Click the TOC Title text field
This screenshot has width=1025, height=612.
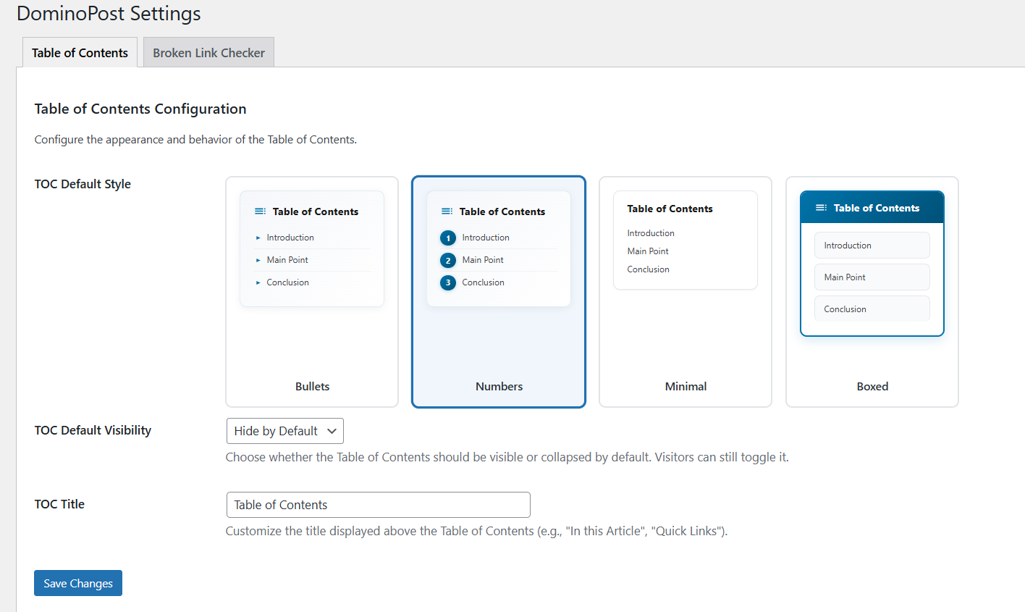pos(378,505)
